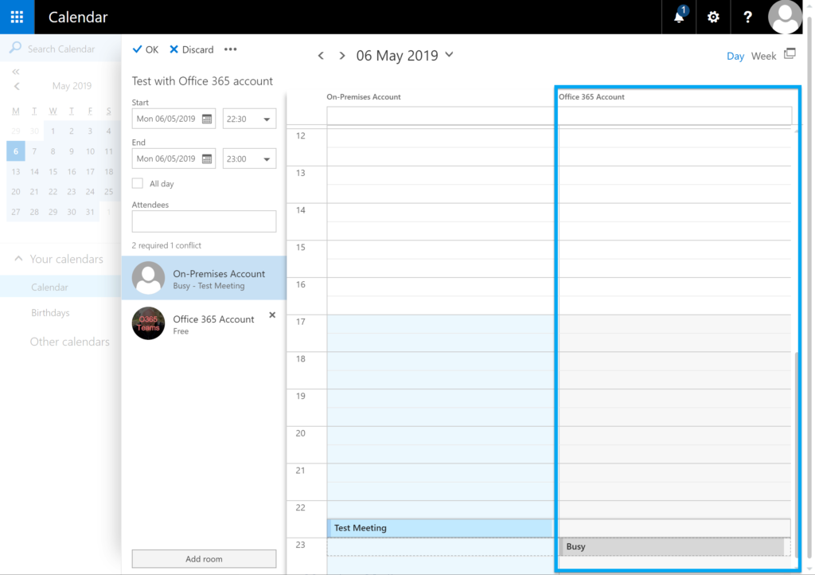Switch to Week view

(x=763, y=57)
